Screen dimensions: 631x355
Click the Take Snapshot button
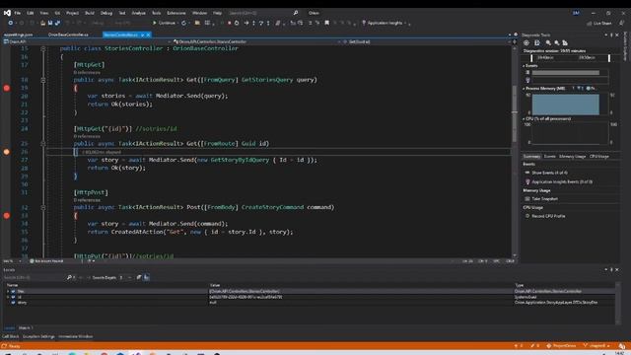point(544,199)
